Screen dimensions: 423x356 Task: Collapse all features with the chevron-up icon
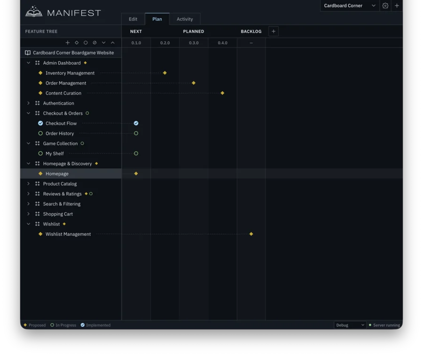click(x=112, y=42)
